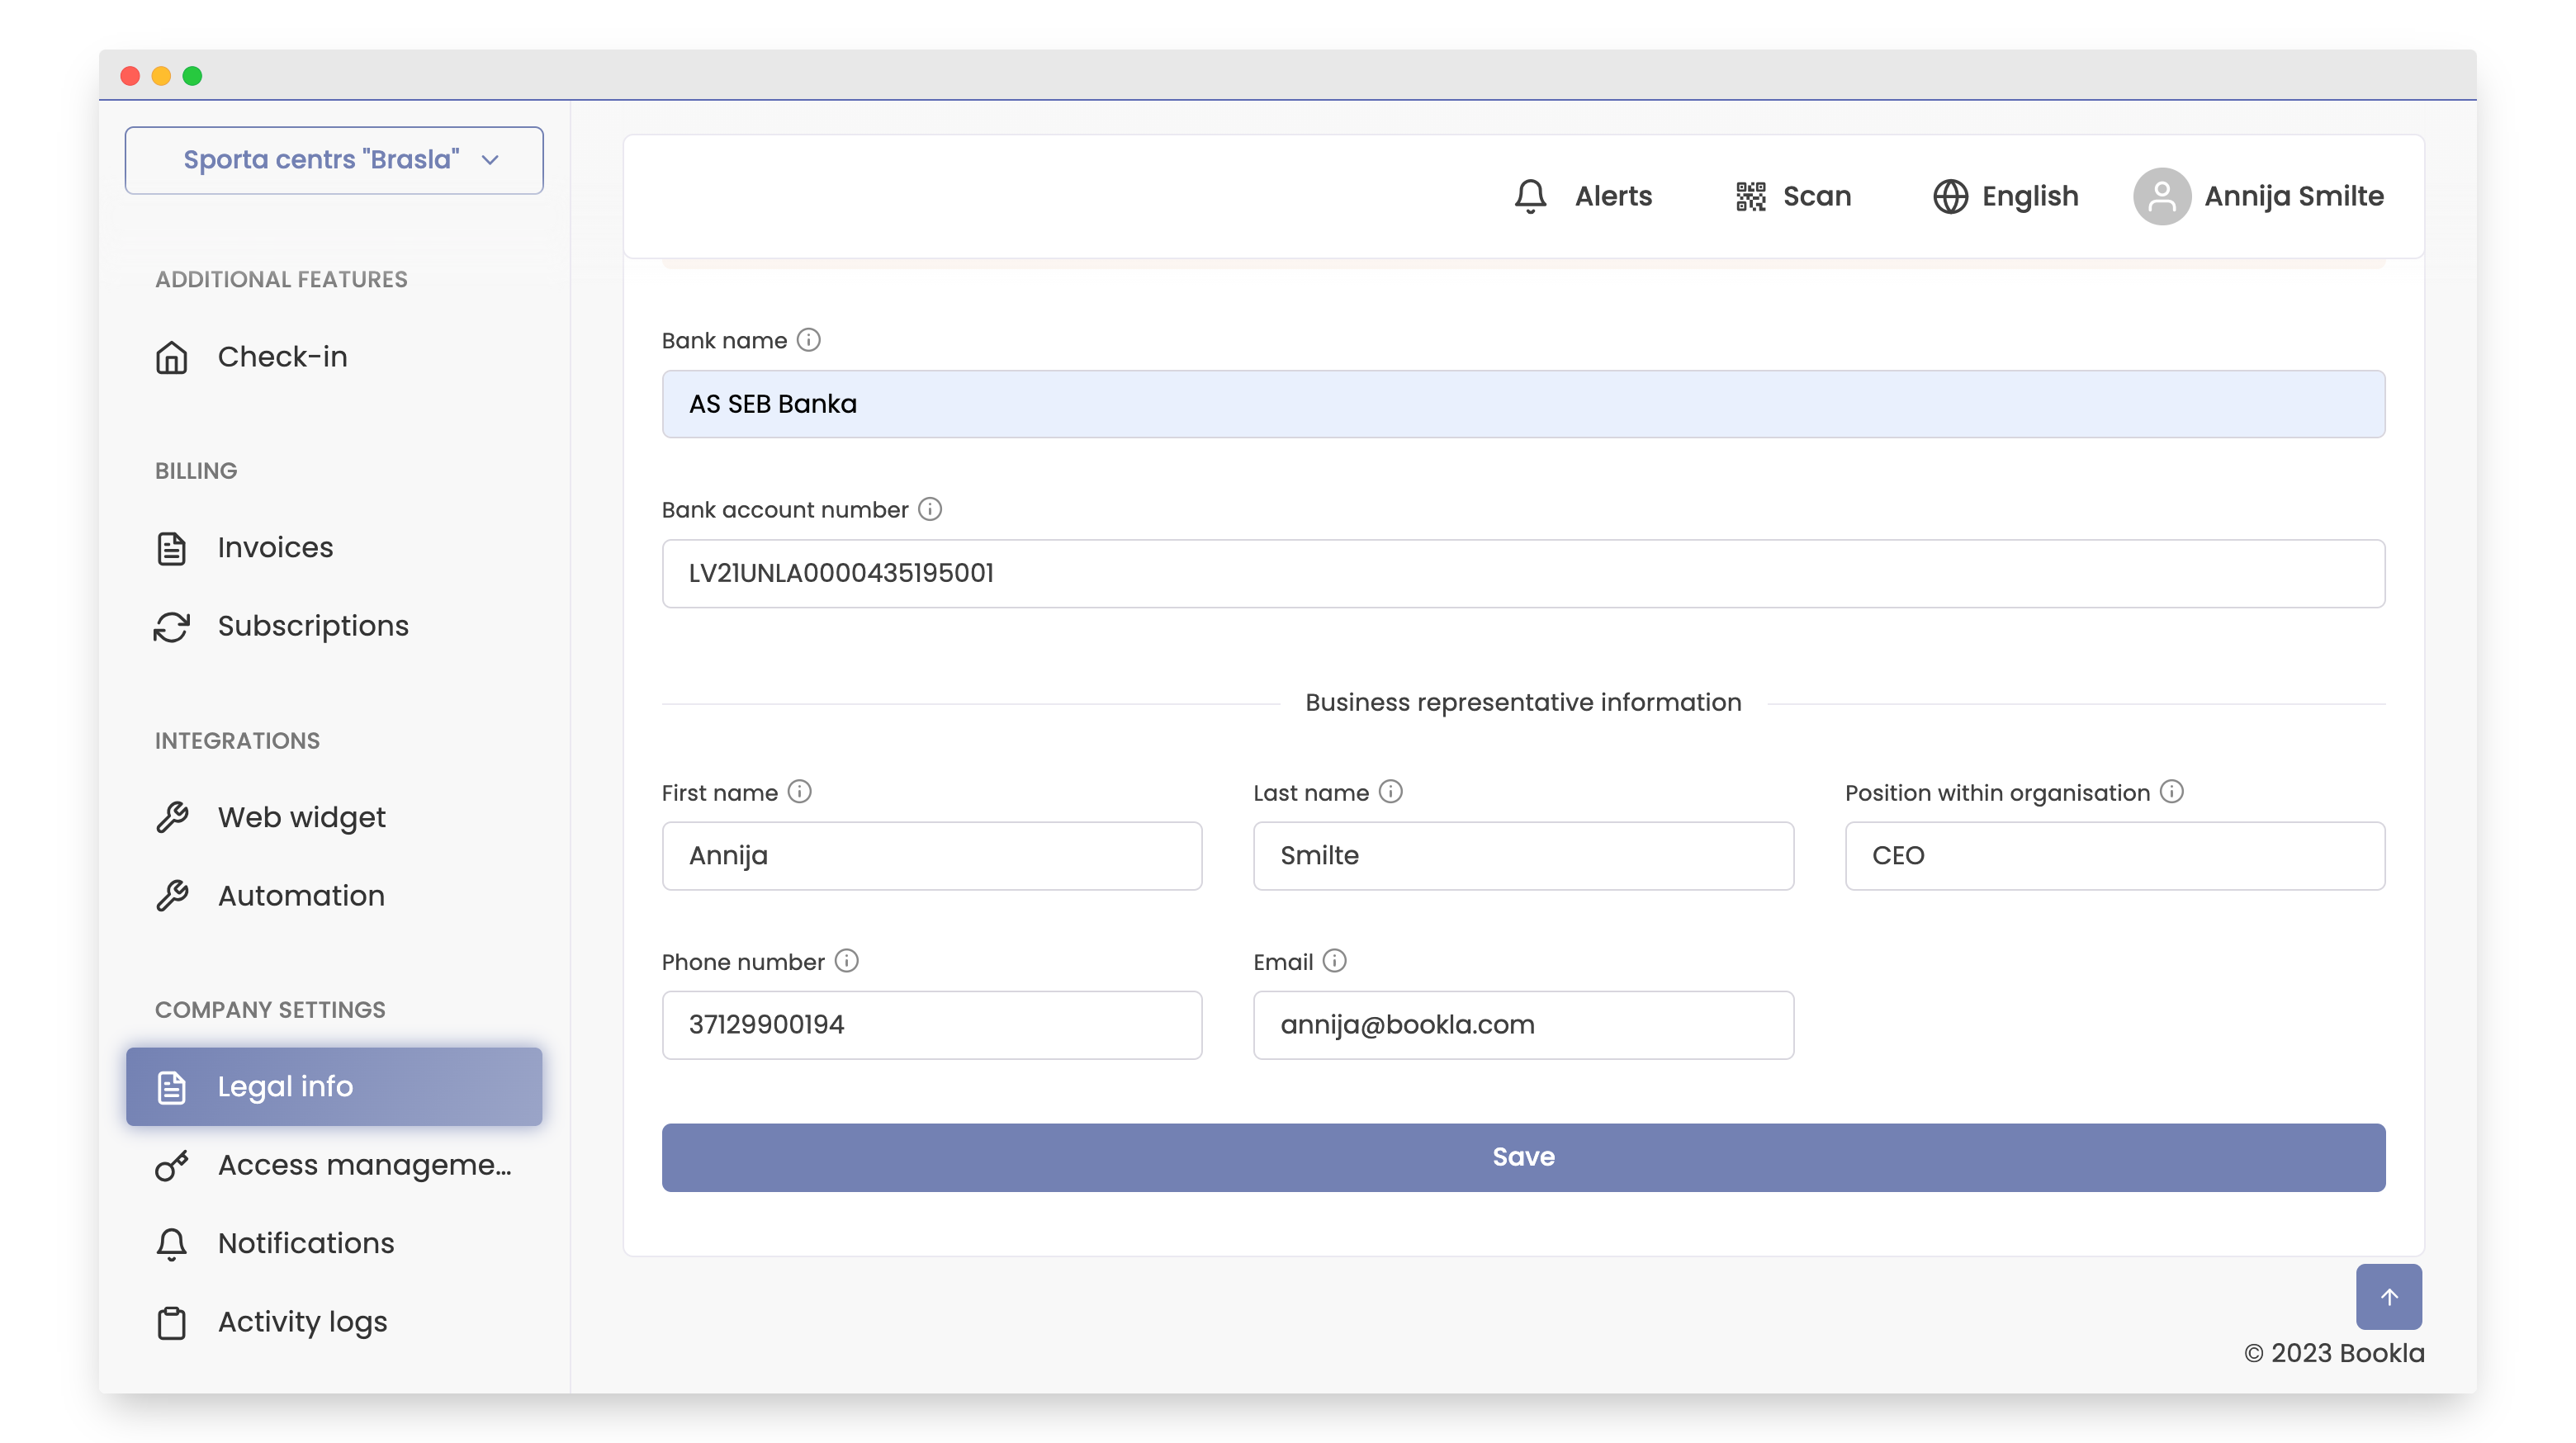Click the Bank account number info icon
Image resolution: width=2576 pixels, height=1443 pixels.
click(930, 509)
